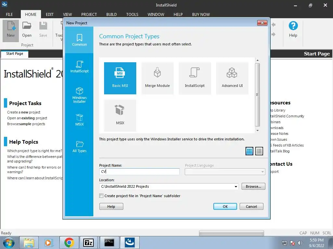
Task: Click Browse... for project location
Action: click(253, 186)
